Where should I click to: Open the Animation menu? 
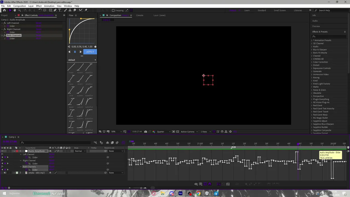(x=49, y=6)
